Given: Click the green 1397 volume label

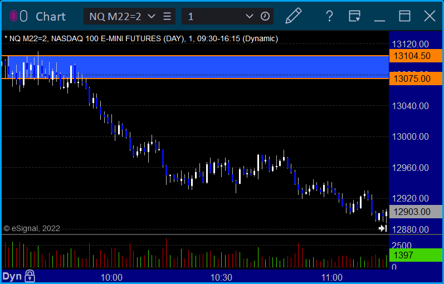Looking at the screenshot, I should coord(416,255).
